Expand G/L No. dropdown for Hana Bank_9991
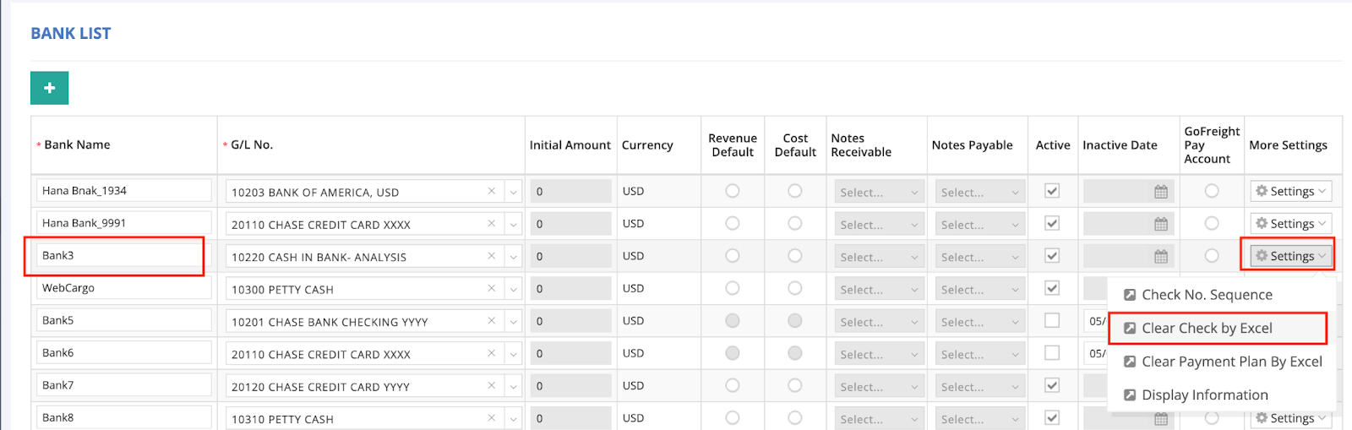This screenshot has height=430, width=1352. (x=513, y=225)
